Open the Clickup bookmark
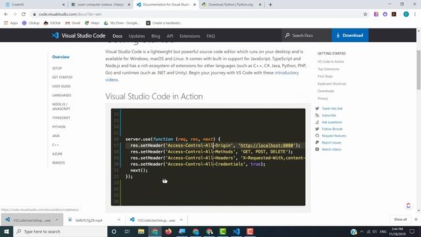The width and height of the screenshot is (421, 237). pyautogui.click(x=31, y=23)
